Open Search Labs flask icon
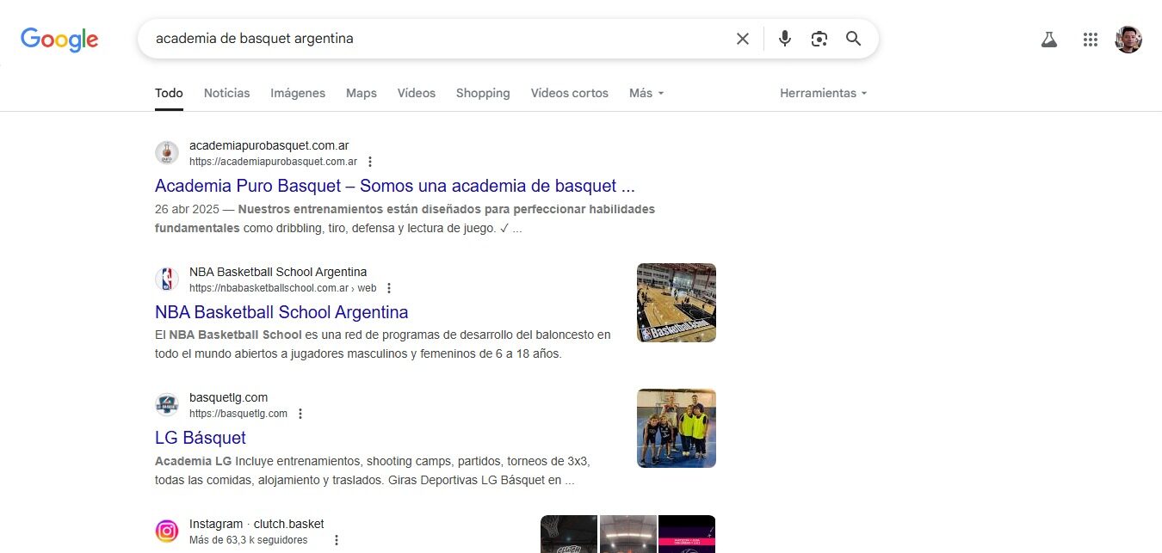 click(x=1048, y=39)
